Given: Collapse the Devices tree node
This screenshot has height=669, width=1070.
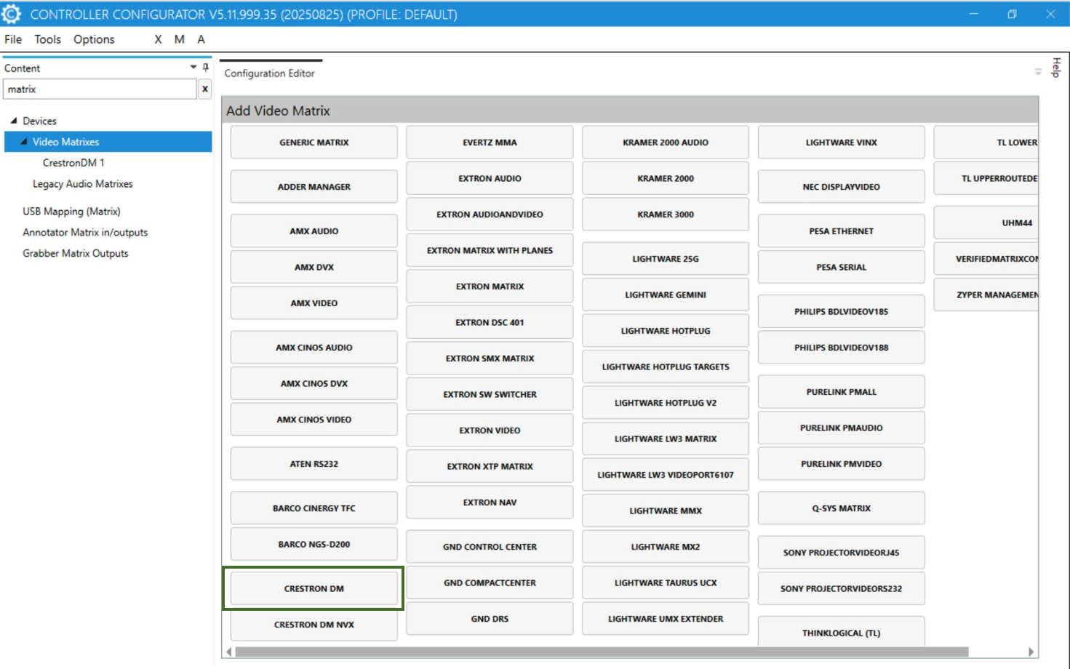Looking at the screenshot, I should [x=14, y=121].
